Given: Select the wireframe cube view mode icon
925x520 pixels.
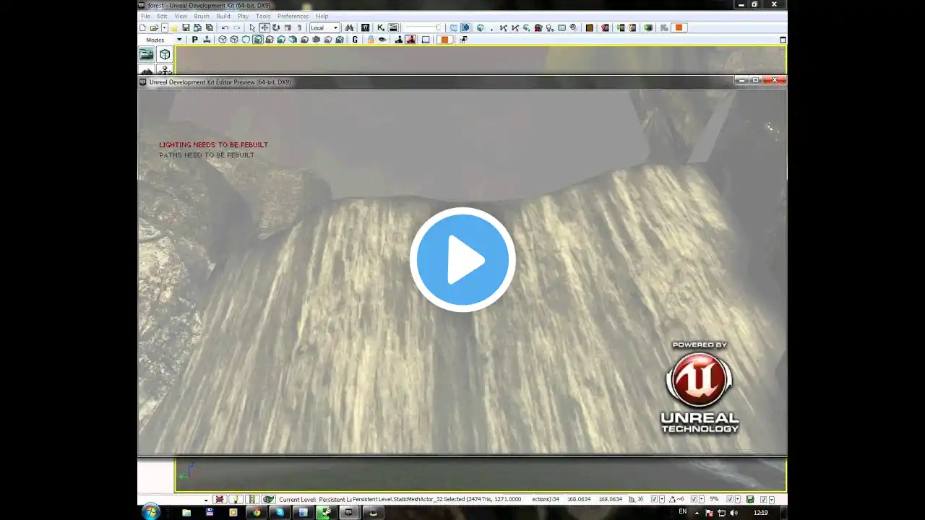Looking at the screenshot, I should [223, 40].
